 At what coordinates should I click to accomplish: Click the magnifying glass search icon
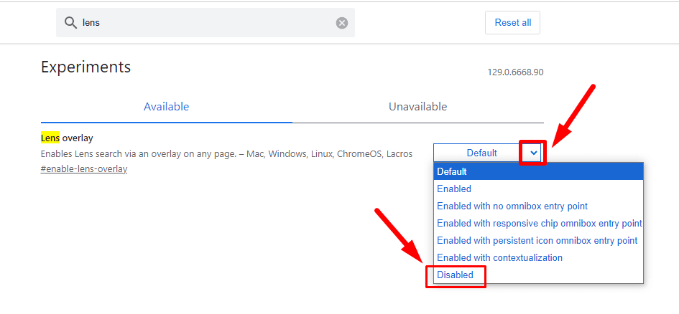(70, 22)
